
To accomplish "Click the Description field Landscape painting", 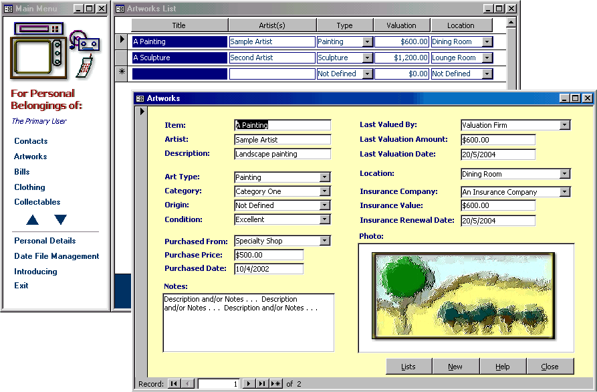I will coord(283,154).
